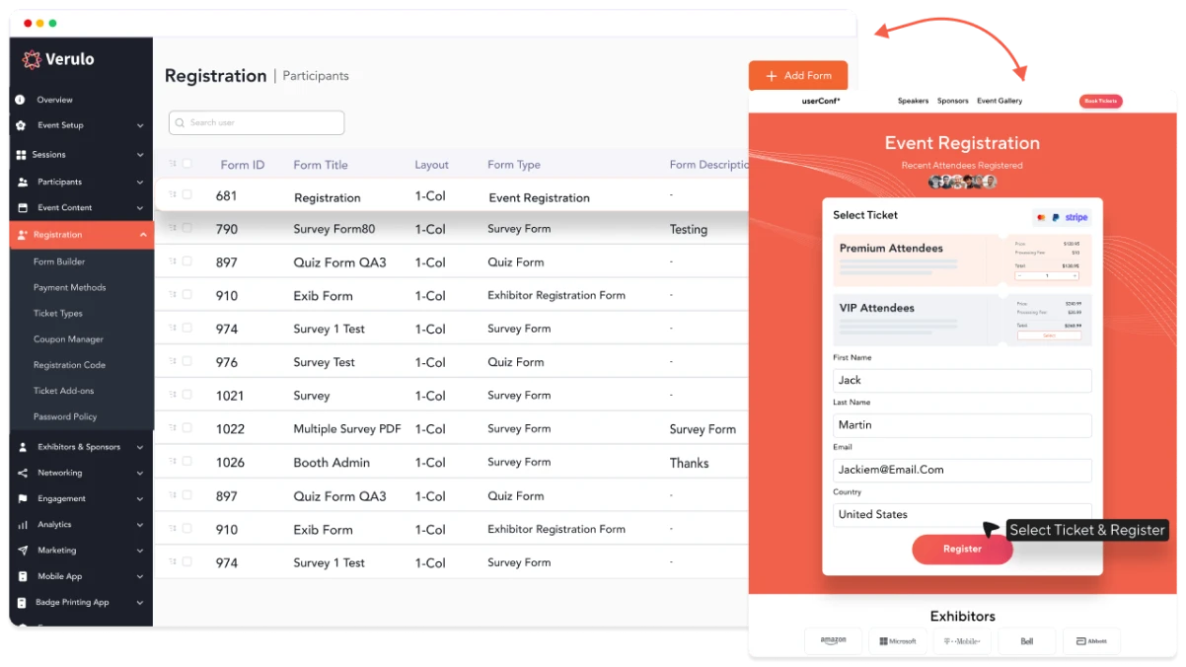Expand the Exhibitors & Sponsors menu

click(140, 448)
